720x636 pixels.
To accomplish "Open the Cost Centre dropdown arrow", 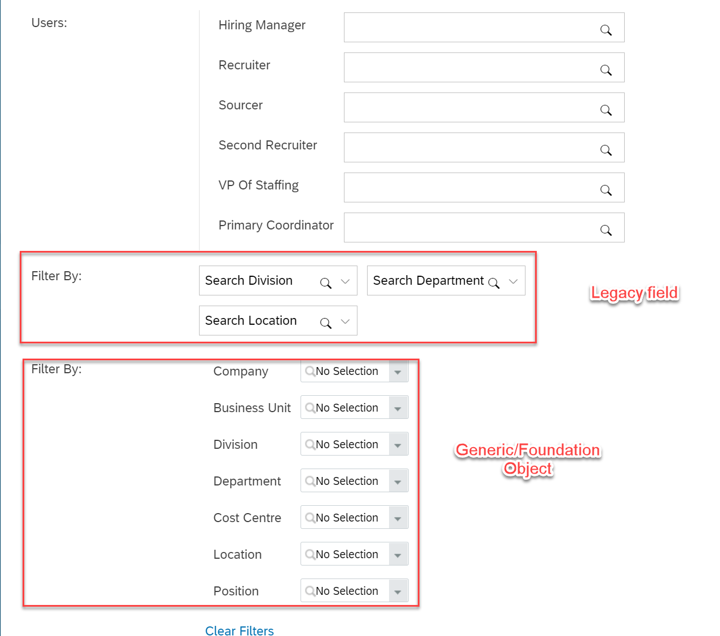I will [398, 518].
